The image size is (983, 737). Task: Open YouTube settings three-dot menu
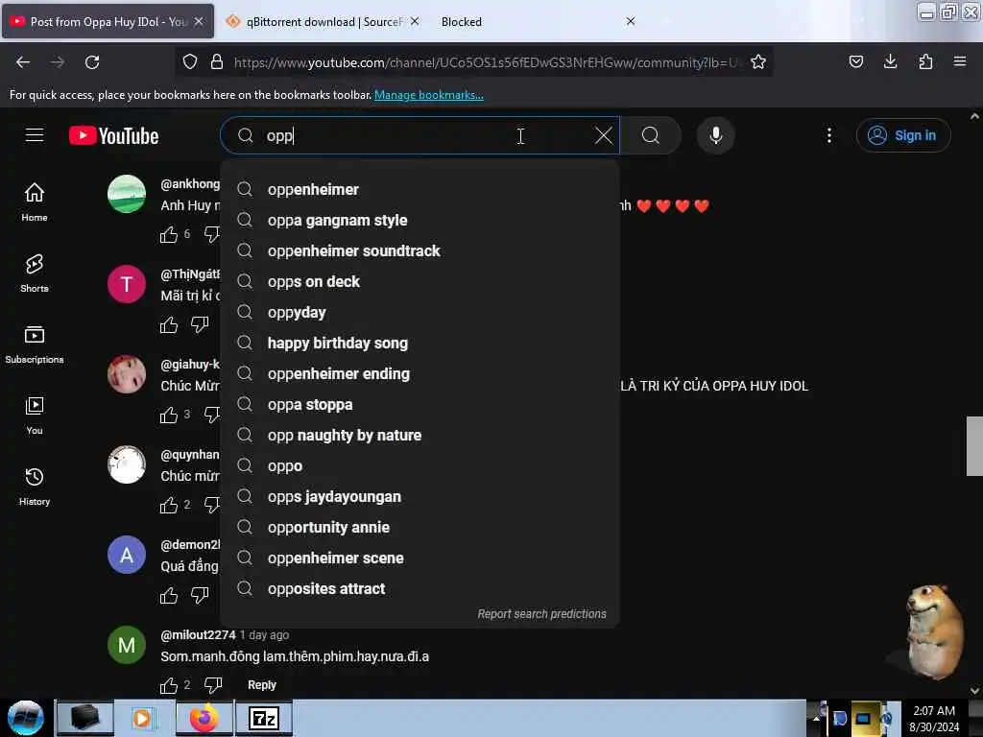[828, 135]
